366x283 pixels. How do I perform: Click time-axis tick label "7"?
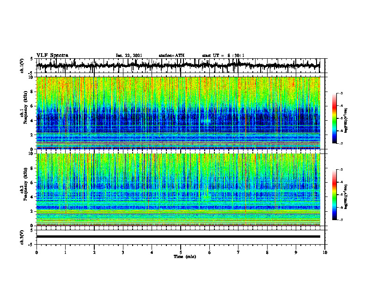click(238, 252)
